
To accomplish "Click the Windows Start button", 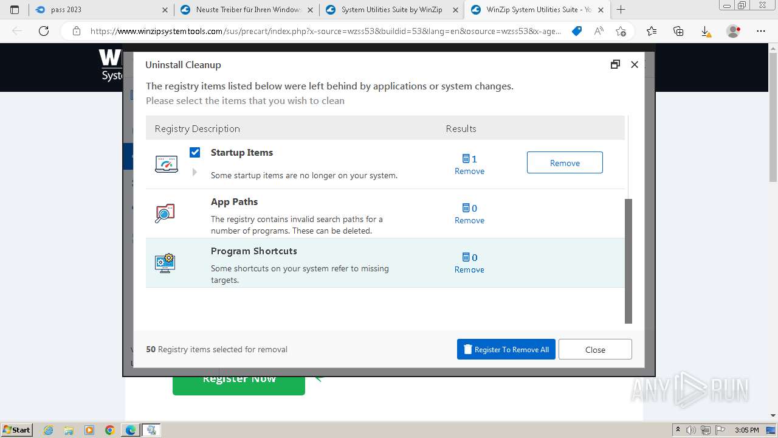I will coord(16,429).
